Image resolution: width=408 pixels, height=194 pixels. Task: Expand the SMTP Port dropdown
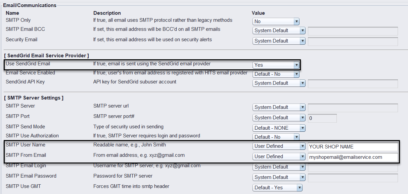(x=279, y=118)
